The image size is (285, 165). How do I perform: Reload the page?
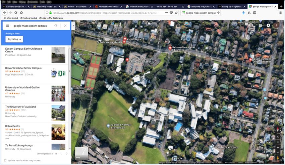16,13
